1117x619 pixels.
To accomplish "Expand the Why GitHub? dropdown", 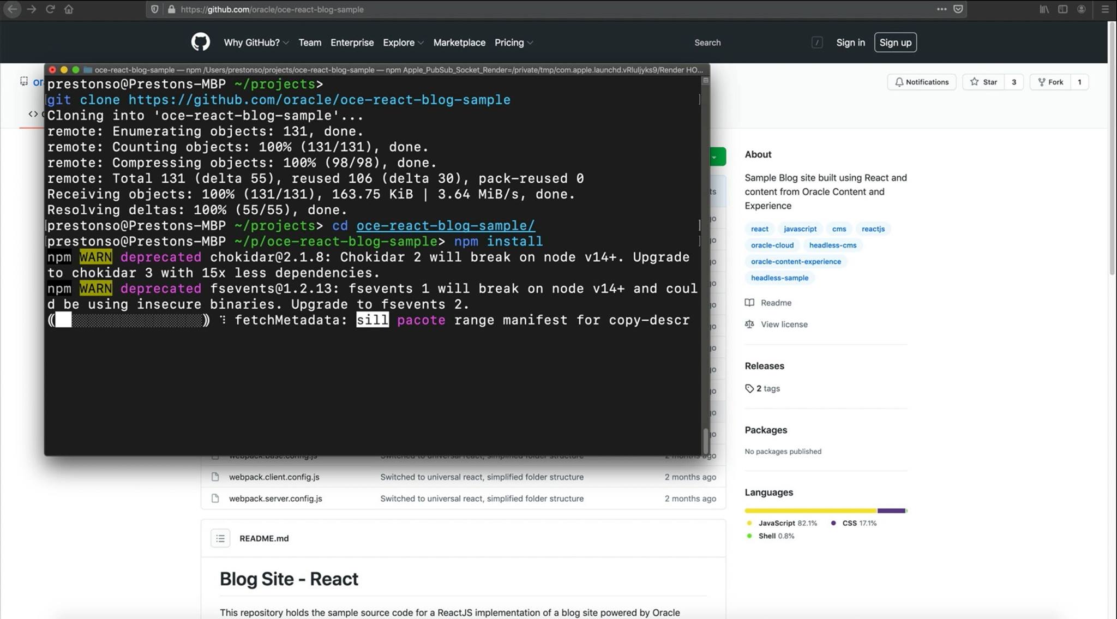I will (x=256, y=43).
